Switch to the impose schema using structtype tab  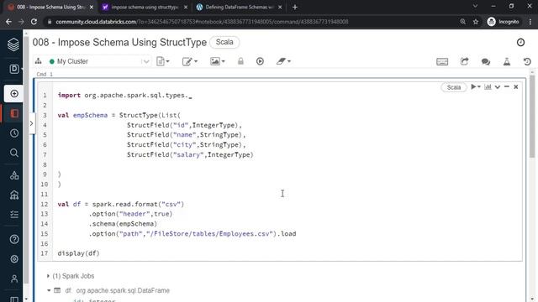pos(145,7)
